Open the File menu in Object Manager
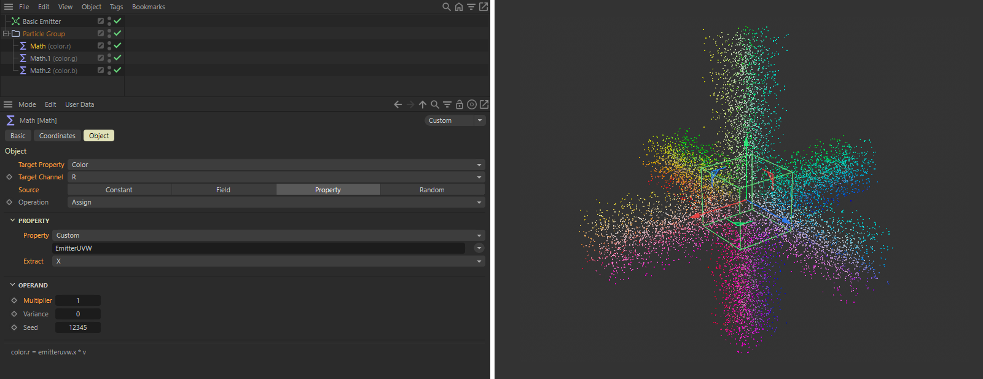Screen dimensions: 983x379 (x=24, y=7)
